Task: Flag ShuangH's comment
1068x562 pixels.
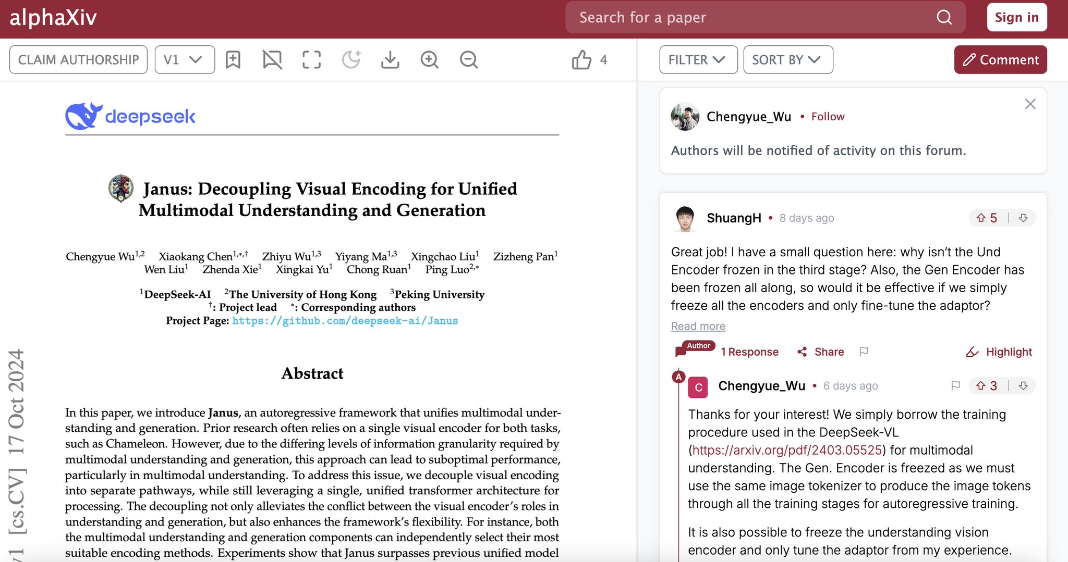Action: (864, 352)
